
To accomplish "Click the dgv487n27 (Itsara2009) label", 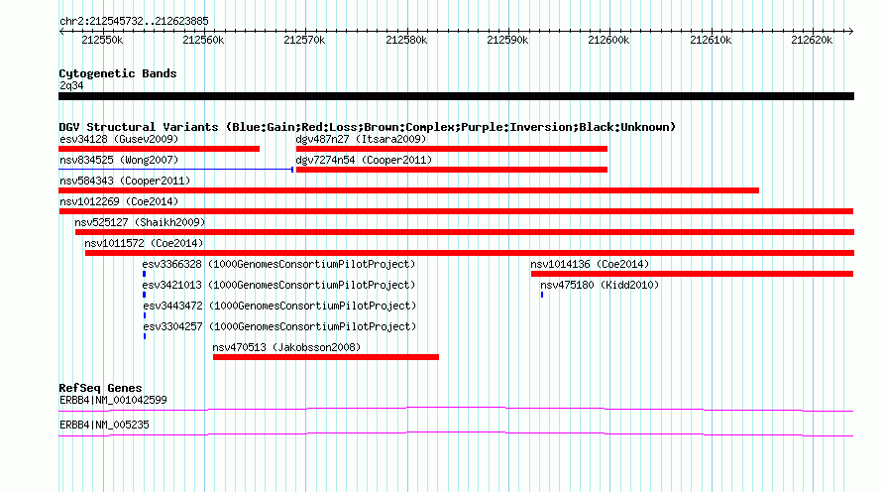I will (x=361, y=139).
